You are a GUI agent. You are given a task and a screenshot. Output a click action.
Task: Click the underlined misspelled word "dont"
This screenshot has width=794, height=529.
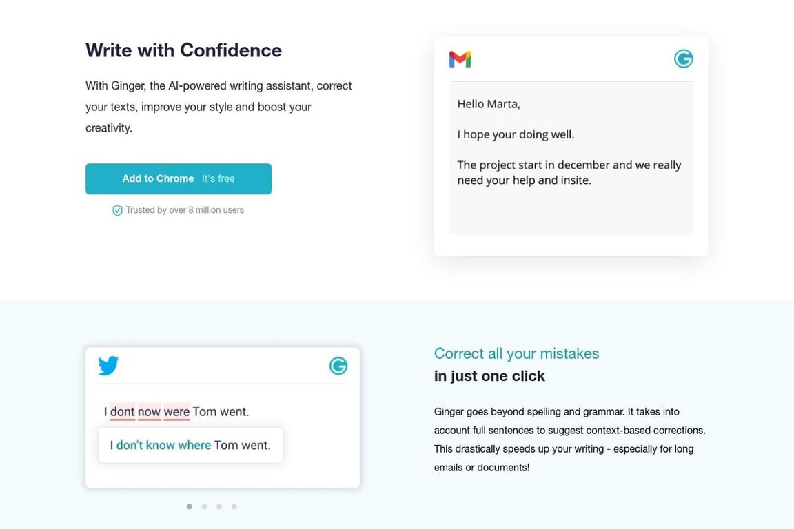point(123,412)
